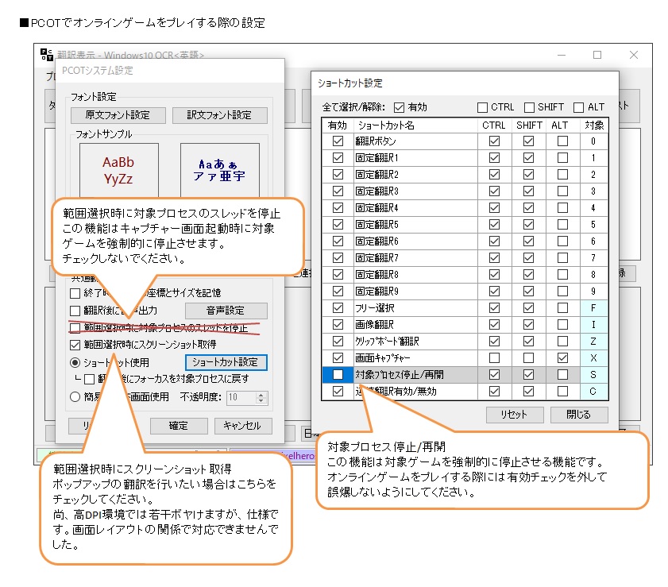
Task: Minimize the 翻訳表示 main window
Action: [562, 55]
